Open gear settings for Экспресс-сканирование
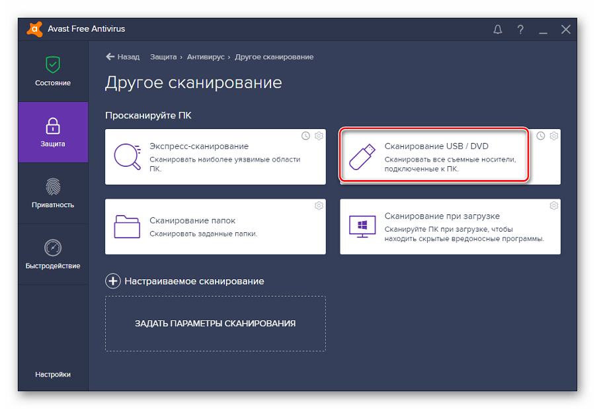The width and height of the screenshot is (595, 409). [x=319, y=136]
